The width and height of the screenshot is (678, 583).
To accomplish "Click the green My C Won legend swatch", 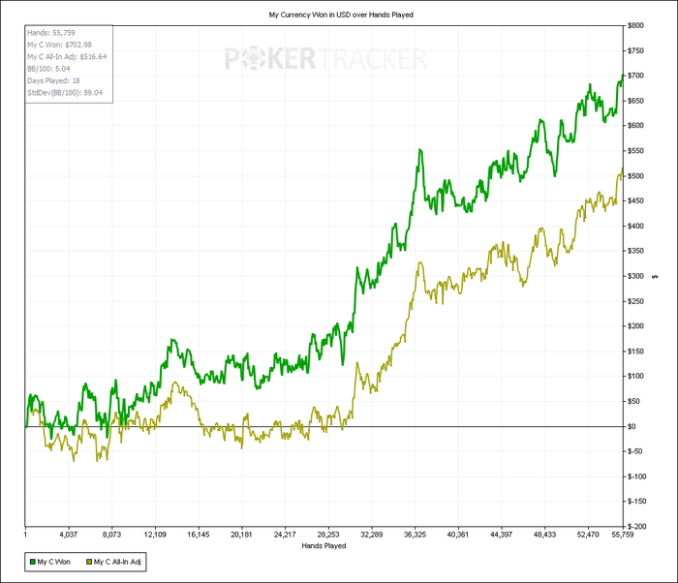I will click(32, 562).
